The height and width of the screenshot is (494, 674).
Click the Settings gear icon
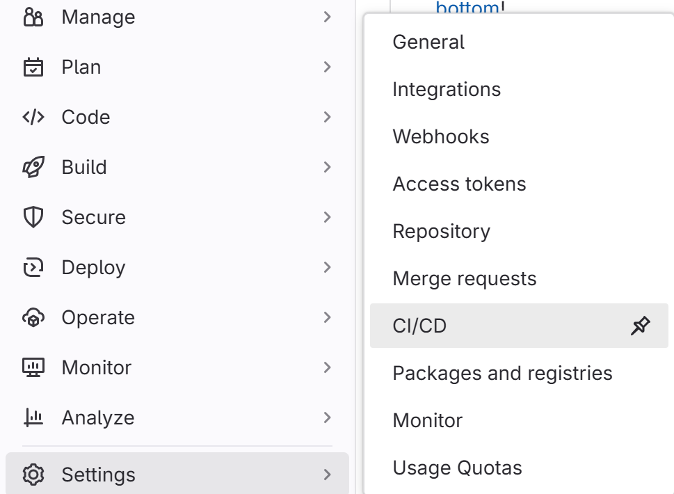point(33,475)
